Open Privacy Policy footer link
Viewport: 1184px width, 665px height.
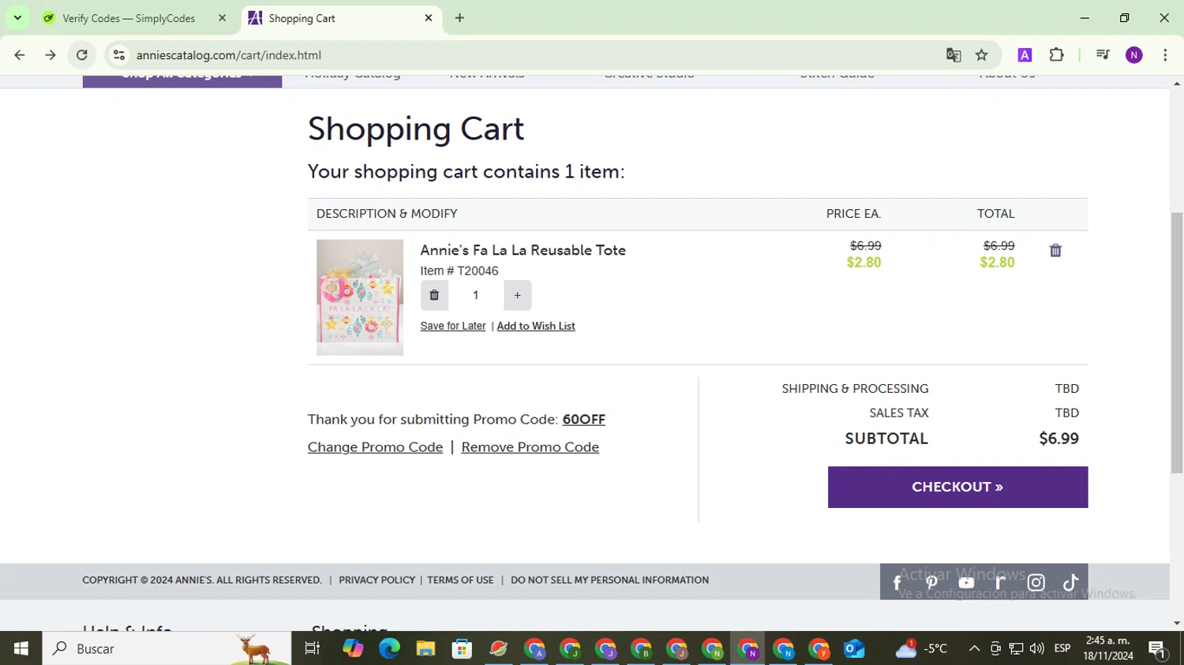[x=377, y=580]
